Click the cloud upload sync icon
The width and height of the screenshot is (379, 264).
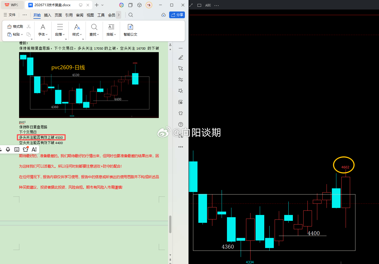tap(164, 15)
